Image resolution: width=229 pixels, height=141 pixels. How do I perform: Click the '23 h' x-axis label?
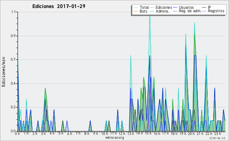(218, 134)
